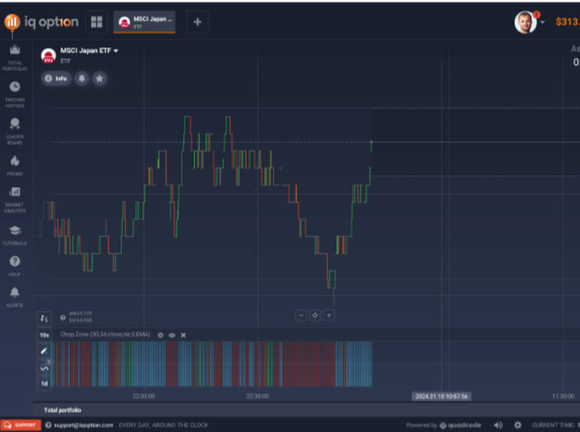The height and width of the screenshot is (432, 580).
Task: Open Help in the sidebar
Action: (15, 266)
